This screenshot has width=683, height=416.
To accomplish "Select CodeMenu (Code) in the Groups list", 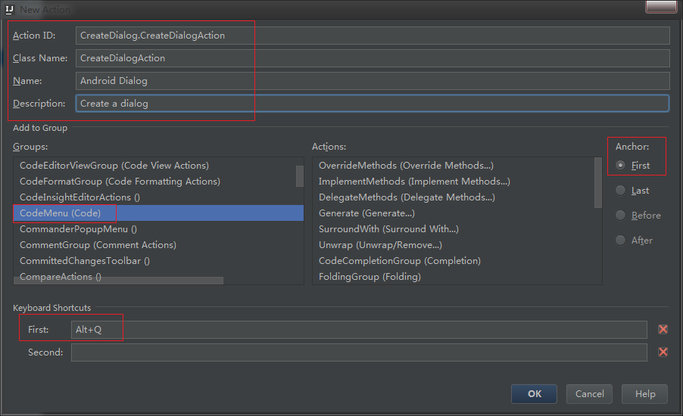I will tap(61, 213).
